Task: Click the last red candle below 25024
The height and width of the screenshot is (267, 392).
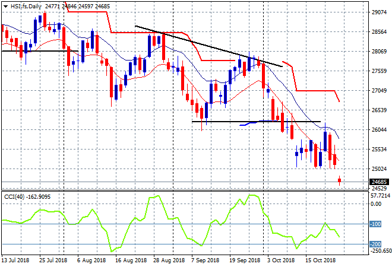Action: click(x=340, y=180)
